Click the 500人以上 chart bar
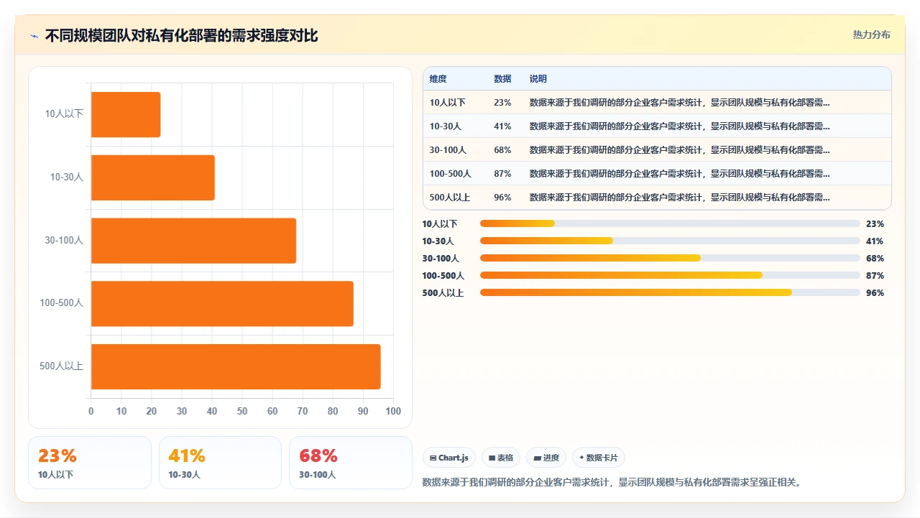Screen dimensions: 920x518 236,366
